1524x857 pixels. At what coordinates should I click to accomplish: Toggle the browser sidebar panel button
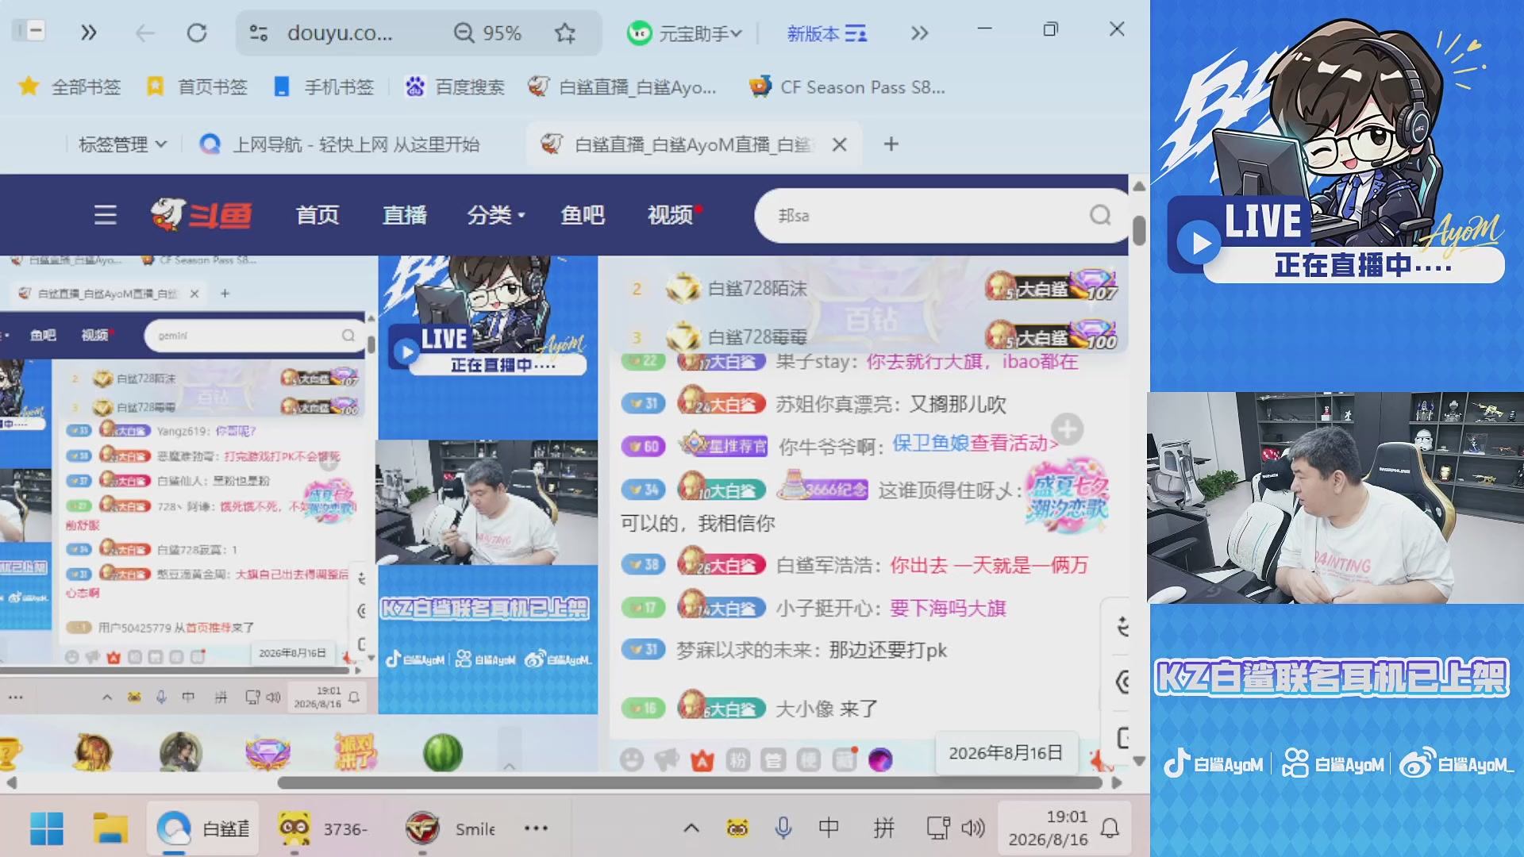click(x=30, y=32)
